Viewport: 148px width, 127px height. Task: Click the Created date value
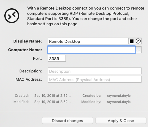coord(53,96)
